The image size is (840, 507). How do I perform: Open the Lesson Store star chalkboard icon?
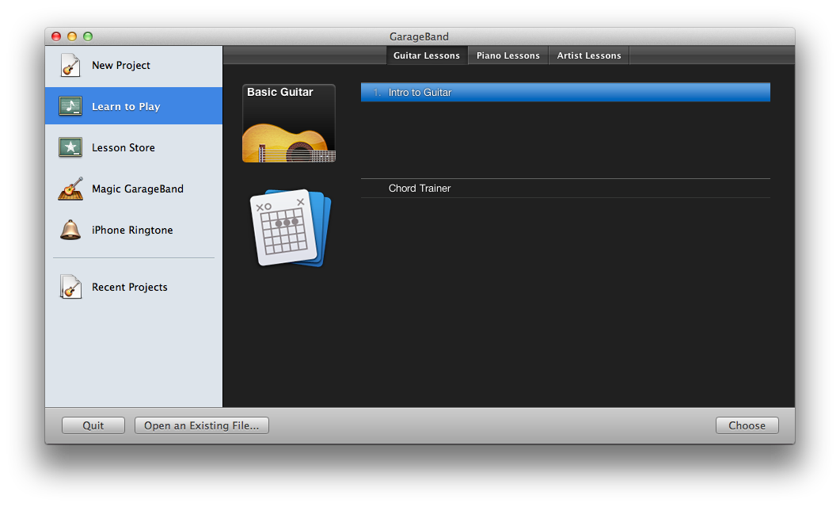(x=70, y=148)
